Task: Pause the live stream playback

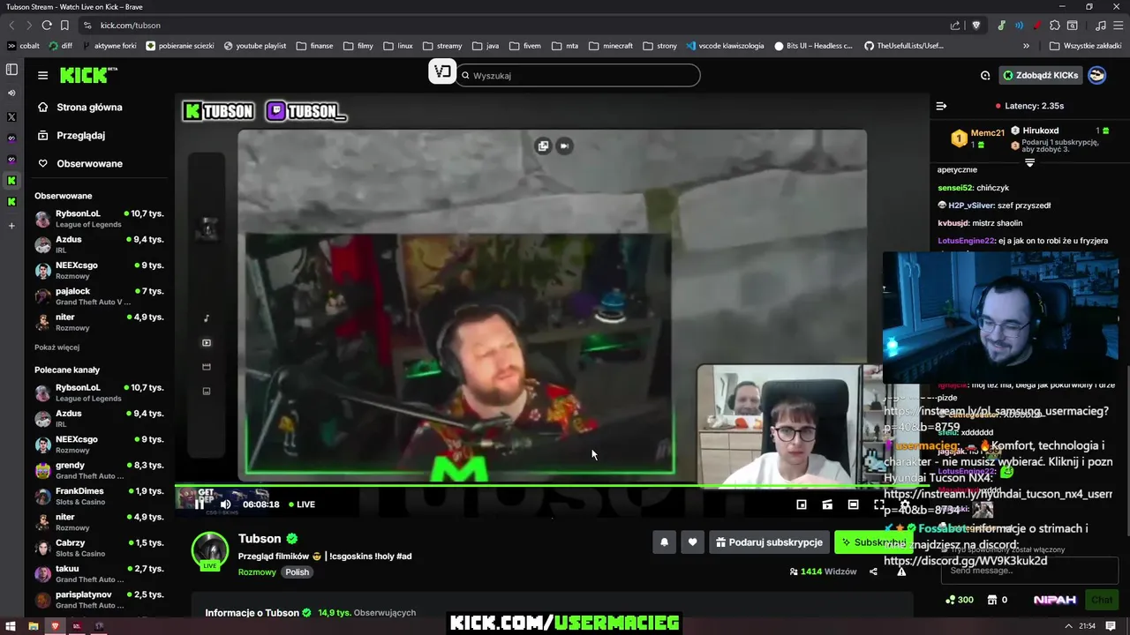Action: pyautogui.click(x=200, y=504)
